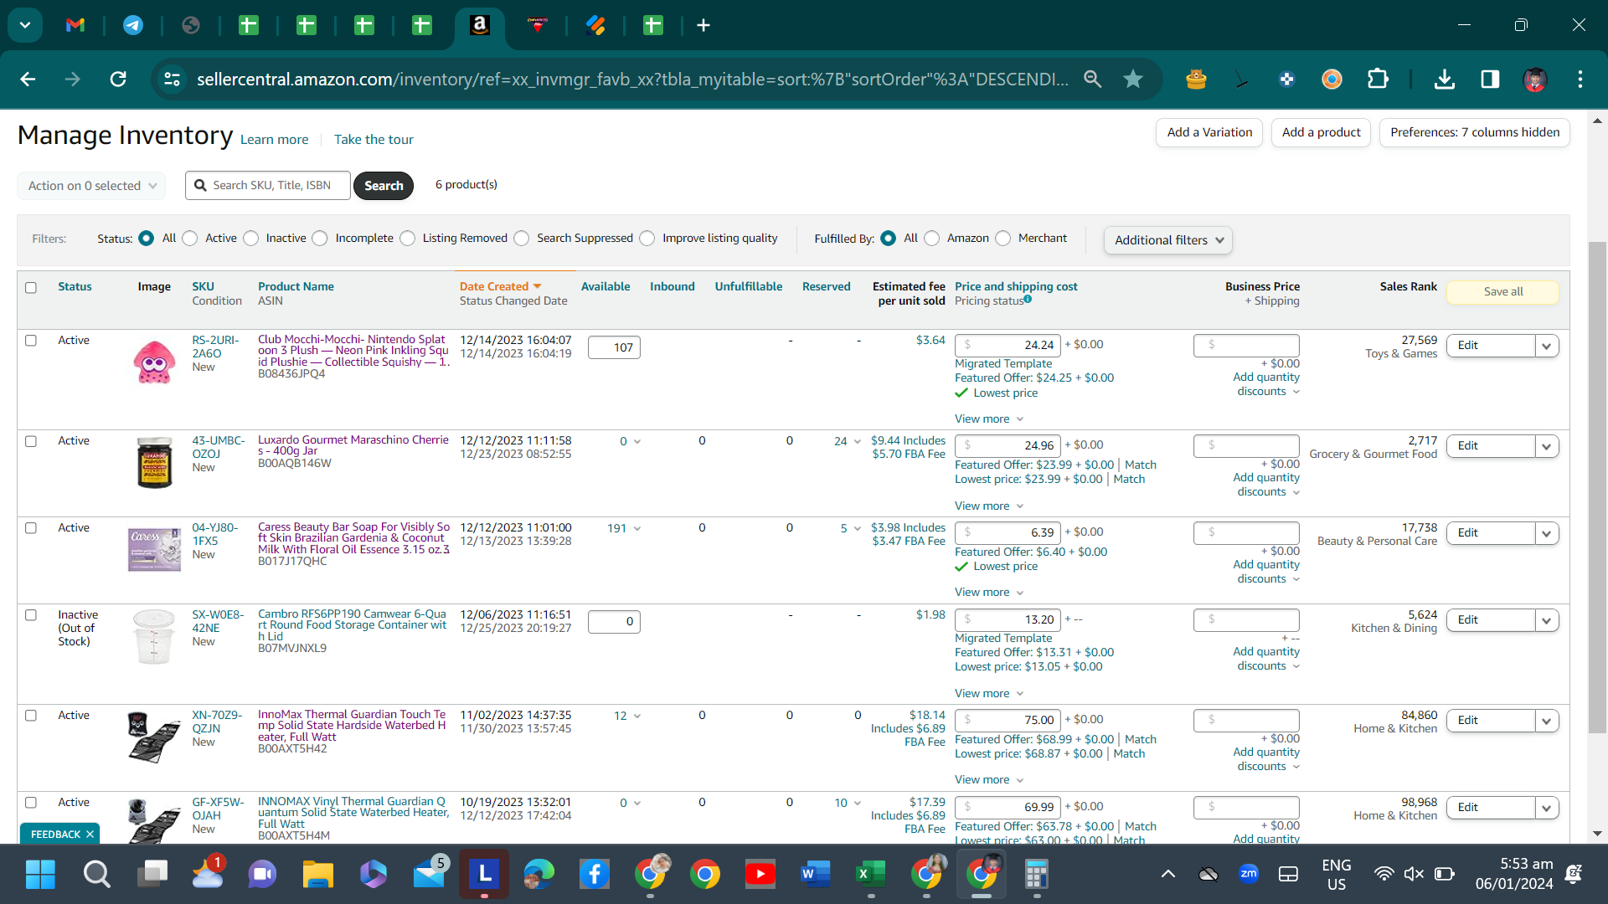Check the Luxardo Maraschino Cherries row checkbox
Screen dimensions: 1608x904
[x=31, y=441]
